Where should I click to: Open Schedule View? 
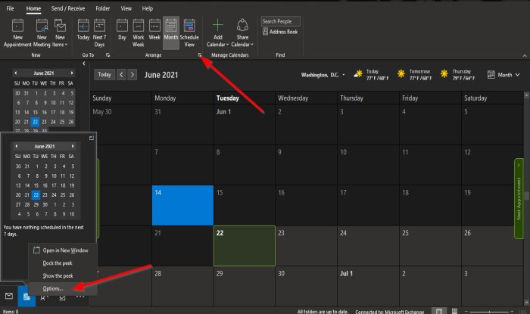tap(189, 33)
